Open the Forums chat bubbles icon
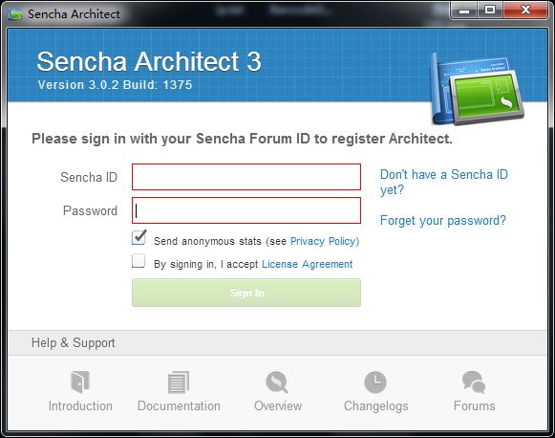This screenshot has width=555, height=438. point(474,382)
